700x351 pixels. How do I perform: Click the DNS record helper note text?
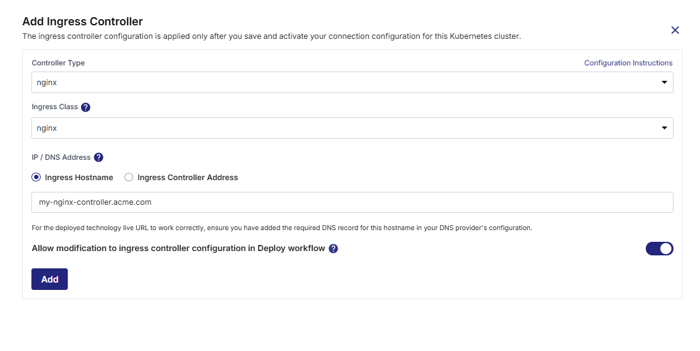[x=282, y=228]
